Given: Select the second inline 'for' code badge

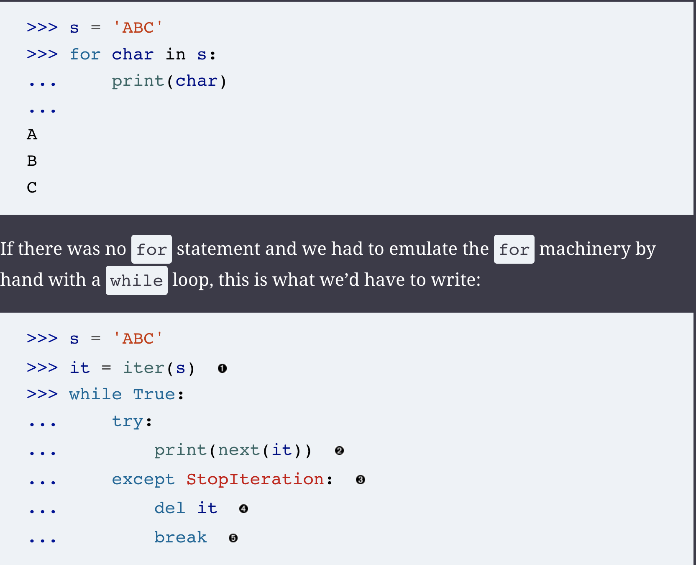Looking at the screenshot, I should tap(514, 249).
